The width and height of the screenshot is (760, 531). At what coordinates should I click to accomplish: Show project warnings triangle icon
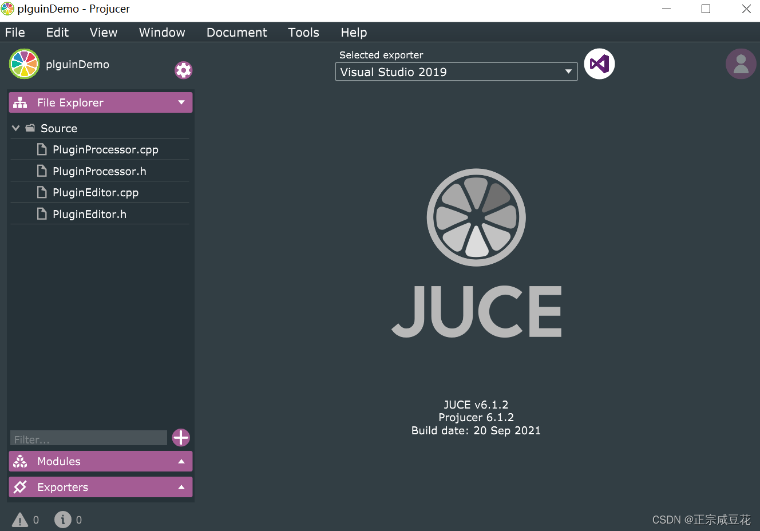20,520
